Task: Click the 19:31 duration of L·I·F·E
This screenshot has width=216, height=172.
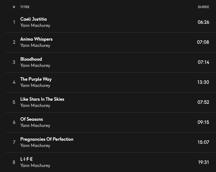Action: click(x=203, y=162)
